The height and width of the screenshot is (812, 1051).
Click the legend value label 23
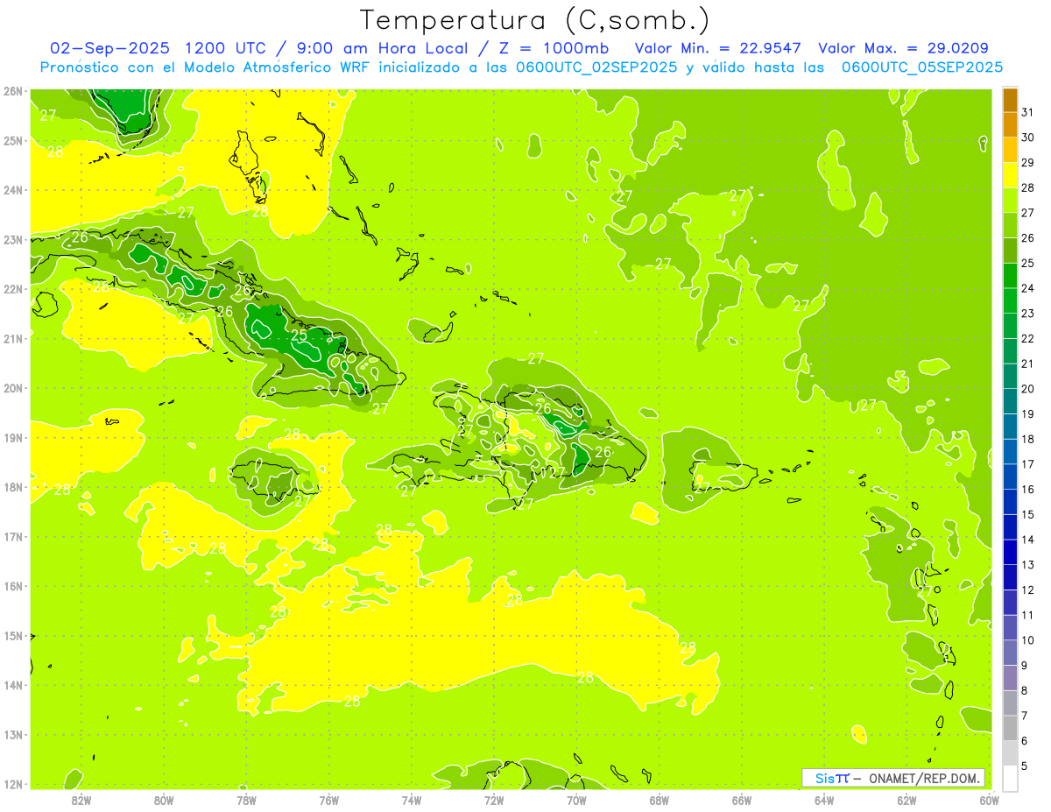click(1027, 314)
